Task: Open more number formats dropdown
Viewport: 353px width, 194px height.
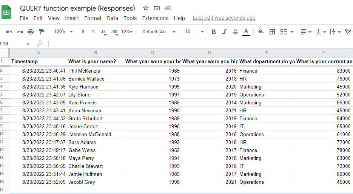Action: click(127, 32)
